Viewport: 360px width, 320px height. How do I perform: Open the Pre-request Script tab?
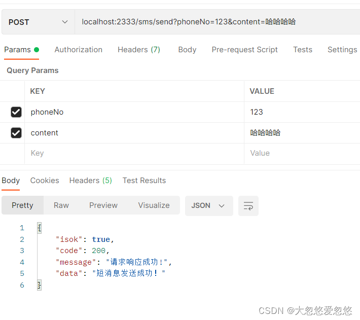(x=244, y=50)
